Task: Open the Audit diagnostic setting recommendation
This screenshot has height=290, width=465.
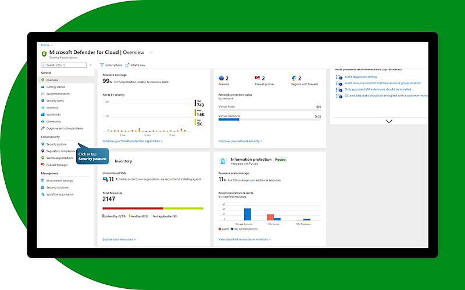Action: click(x=360, y=77)
